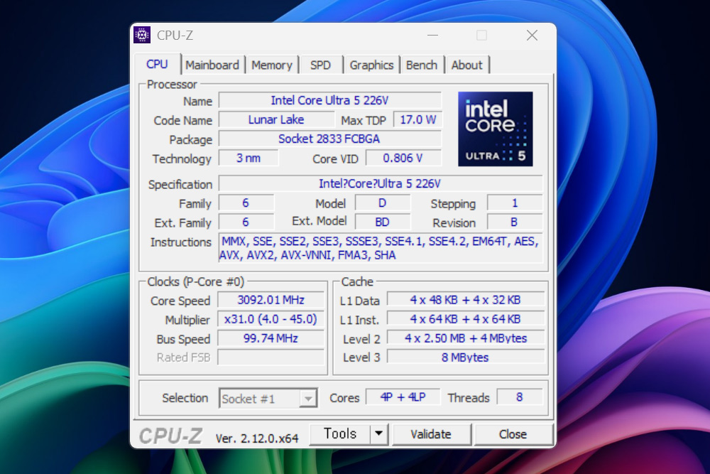Click the Level 2 cache value
The image size is (710, 474).
466,338
